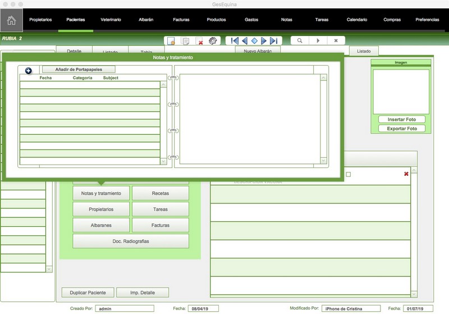Go to the Home screen icon

click(x=11, y=21)
